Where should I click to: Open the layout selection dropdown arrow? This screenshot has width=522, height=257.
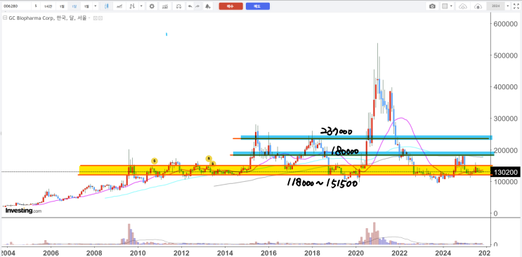(x=452, y=6)
